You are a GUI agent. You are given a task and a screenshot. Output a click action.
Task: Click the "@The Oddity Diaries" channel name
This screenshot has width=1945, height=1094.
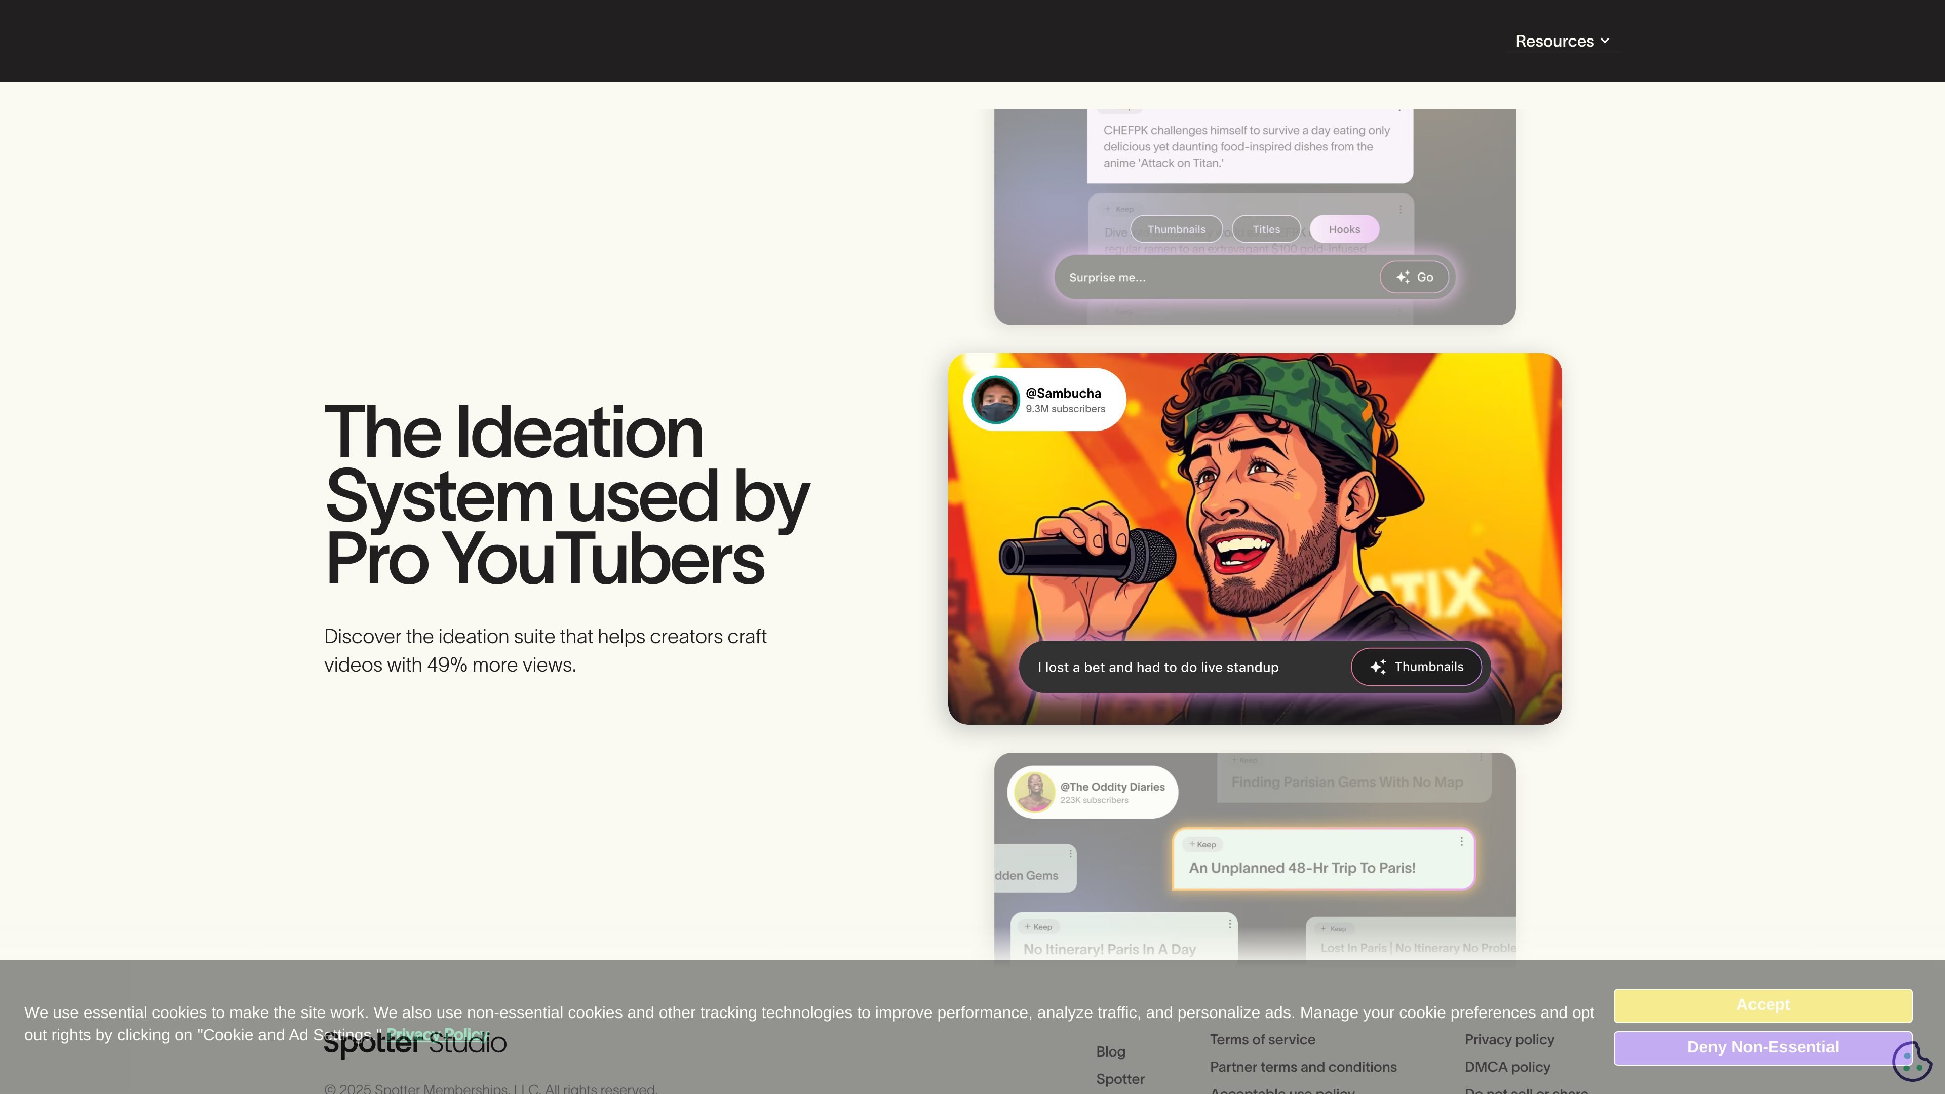point(1112,787)
